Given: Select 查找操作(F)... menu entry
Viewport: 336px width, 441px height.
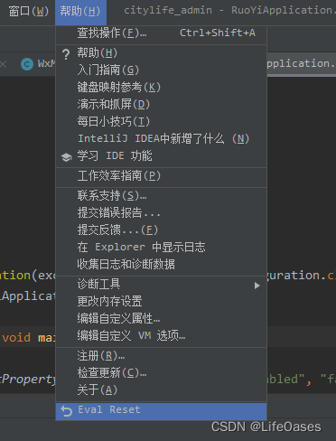Looking at the screenshot, I should 161,33.
